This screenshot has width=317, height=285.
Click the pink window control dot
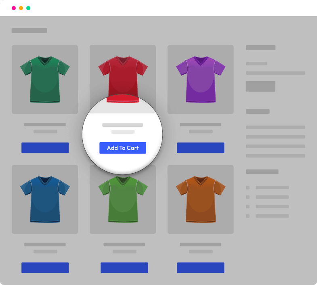pyautogui.click(x=14, y=8)
